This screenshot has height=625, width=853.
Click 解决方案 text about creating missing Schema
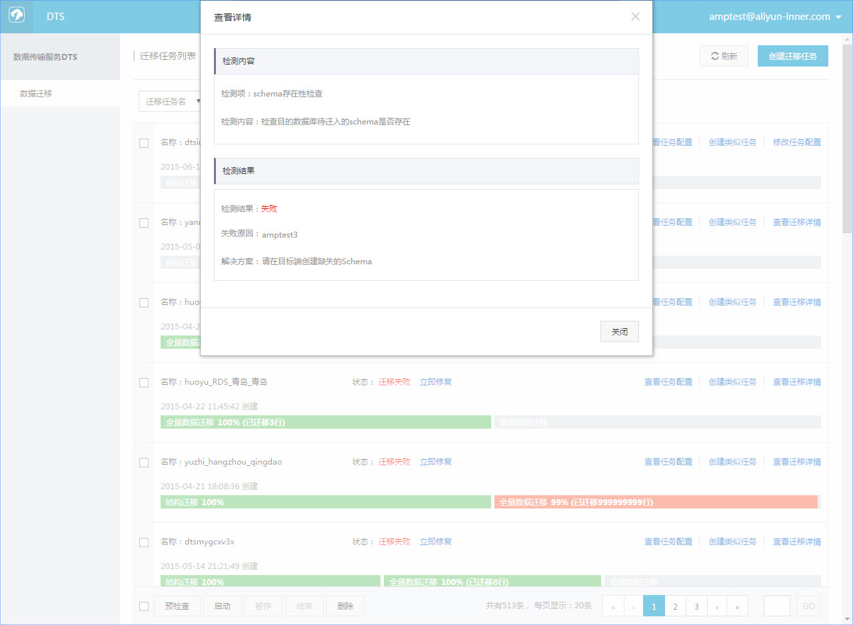(297, 262)
